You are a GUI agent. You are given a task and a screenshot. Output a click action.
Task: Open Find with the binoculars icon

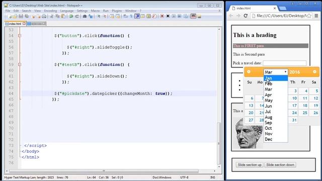(85, 16)
